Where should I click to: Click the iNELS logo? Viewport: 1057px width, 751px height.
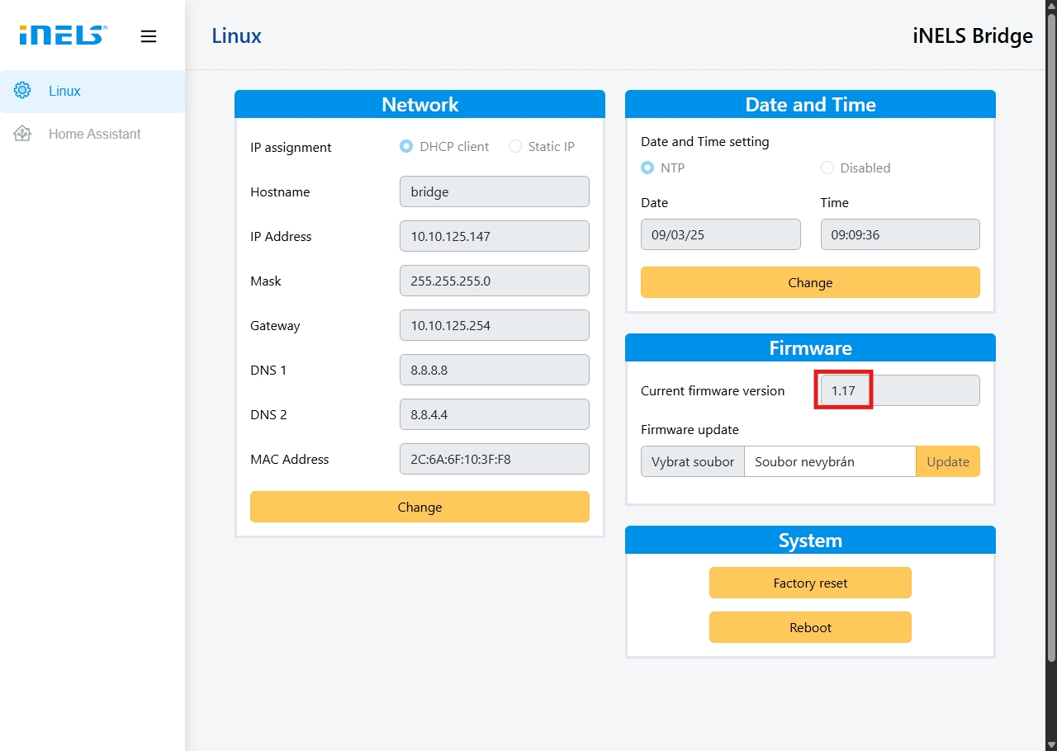(x=63, y=35)
